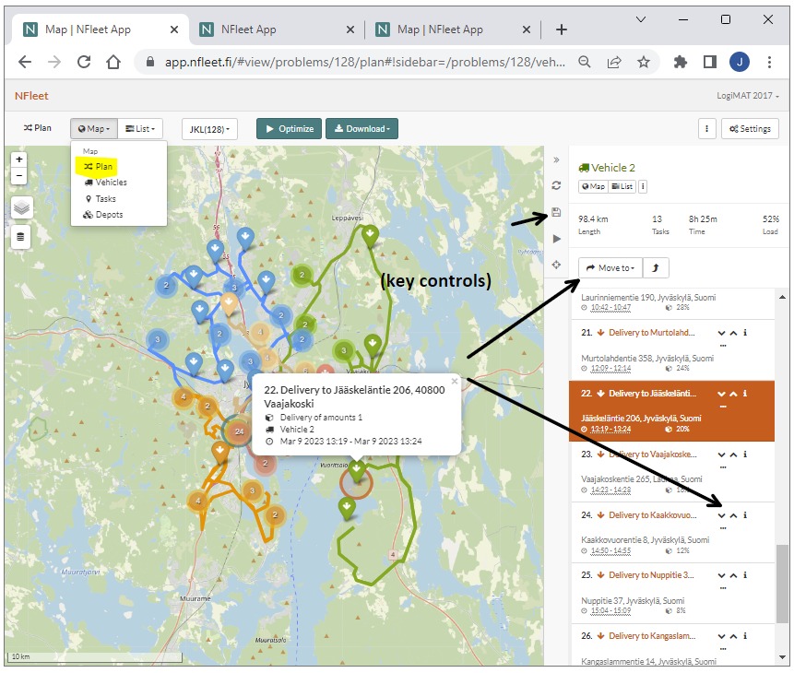The width and height of the screenshot is (794, 673).
Task: Open info for task 21 Murtolahdentie
Action: pos(745,333)
